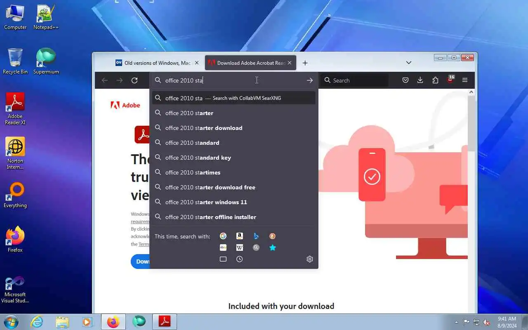Open the Windows Start menu

tap(11, 322)
